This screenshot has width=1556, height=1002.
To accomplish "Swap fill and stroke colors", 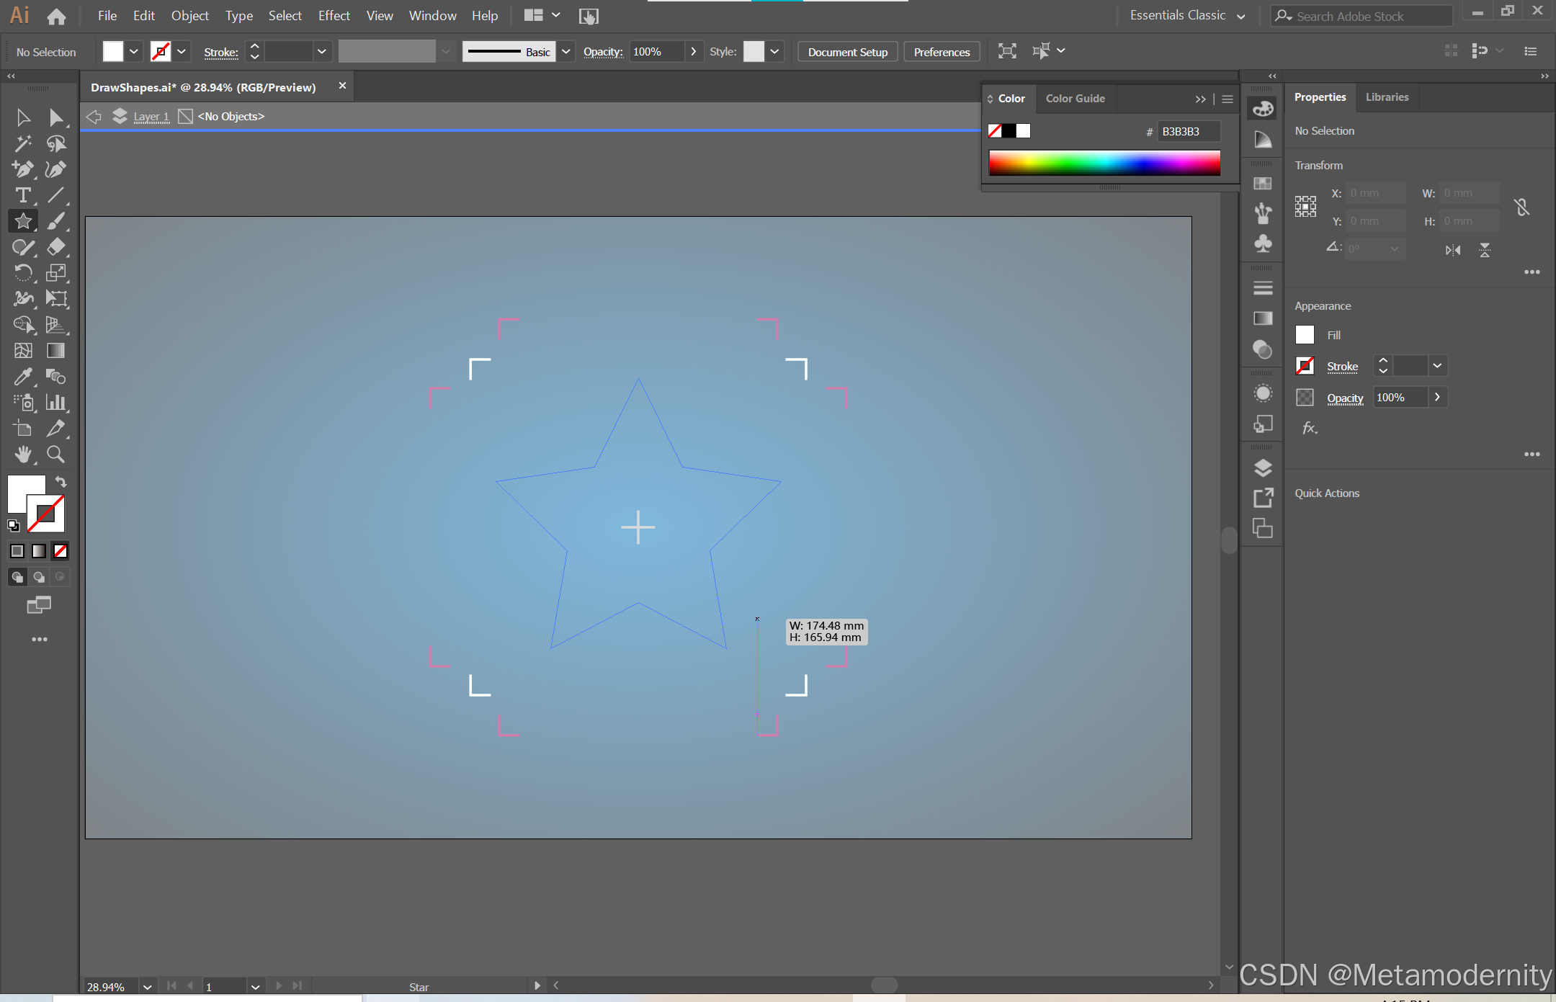I will (x=61, y=482).
